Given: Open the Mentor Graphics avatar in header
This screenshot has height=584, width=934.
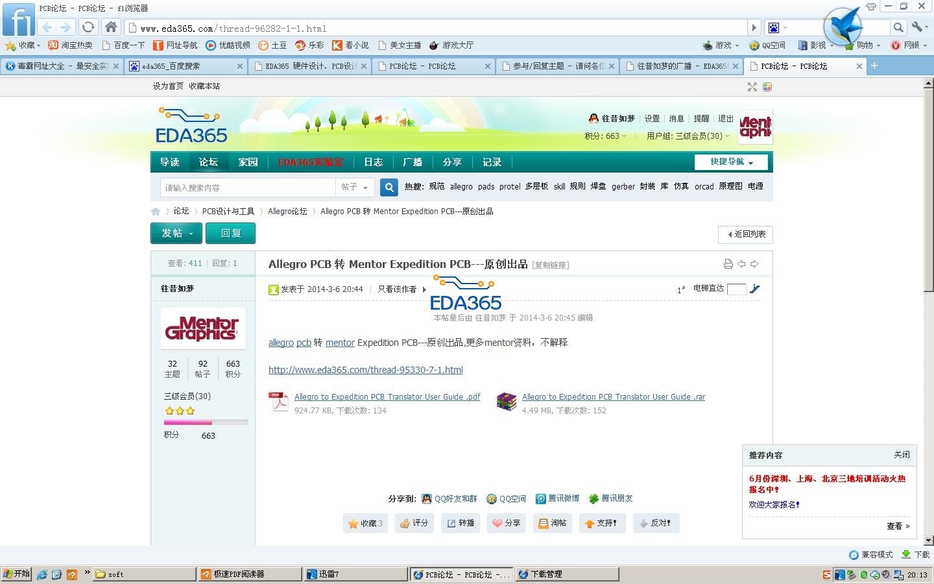Looking at the screenshot, I should tap(756, 127).
